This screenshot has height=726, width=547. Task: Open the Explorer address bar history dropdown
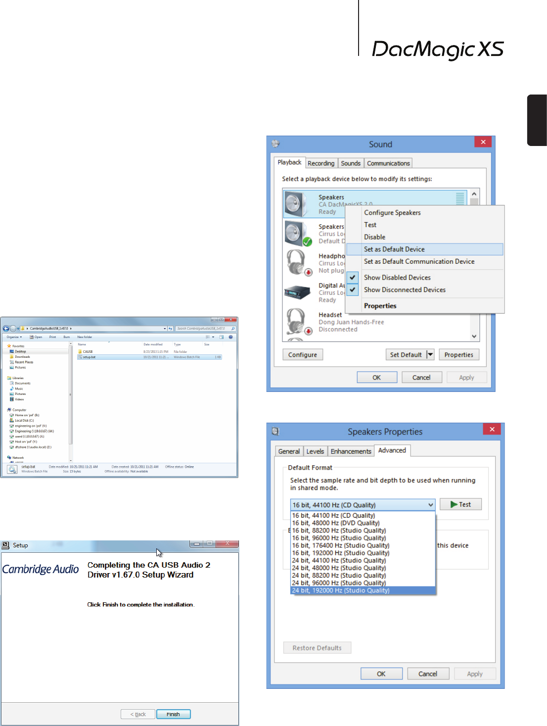pyautogui.click(x=165, y=329)
